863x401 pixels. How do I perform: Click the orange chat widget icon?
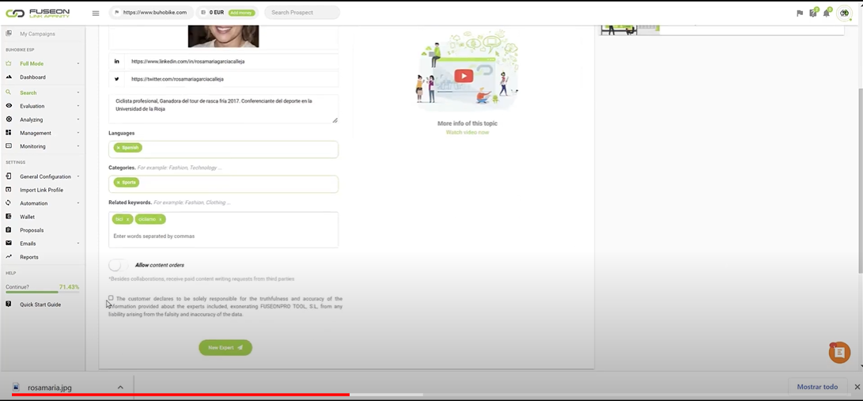839,353
